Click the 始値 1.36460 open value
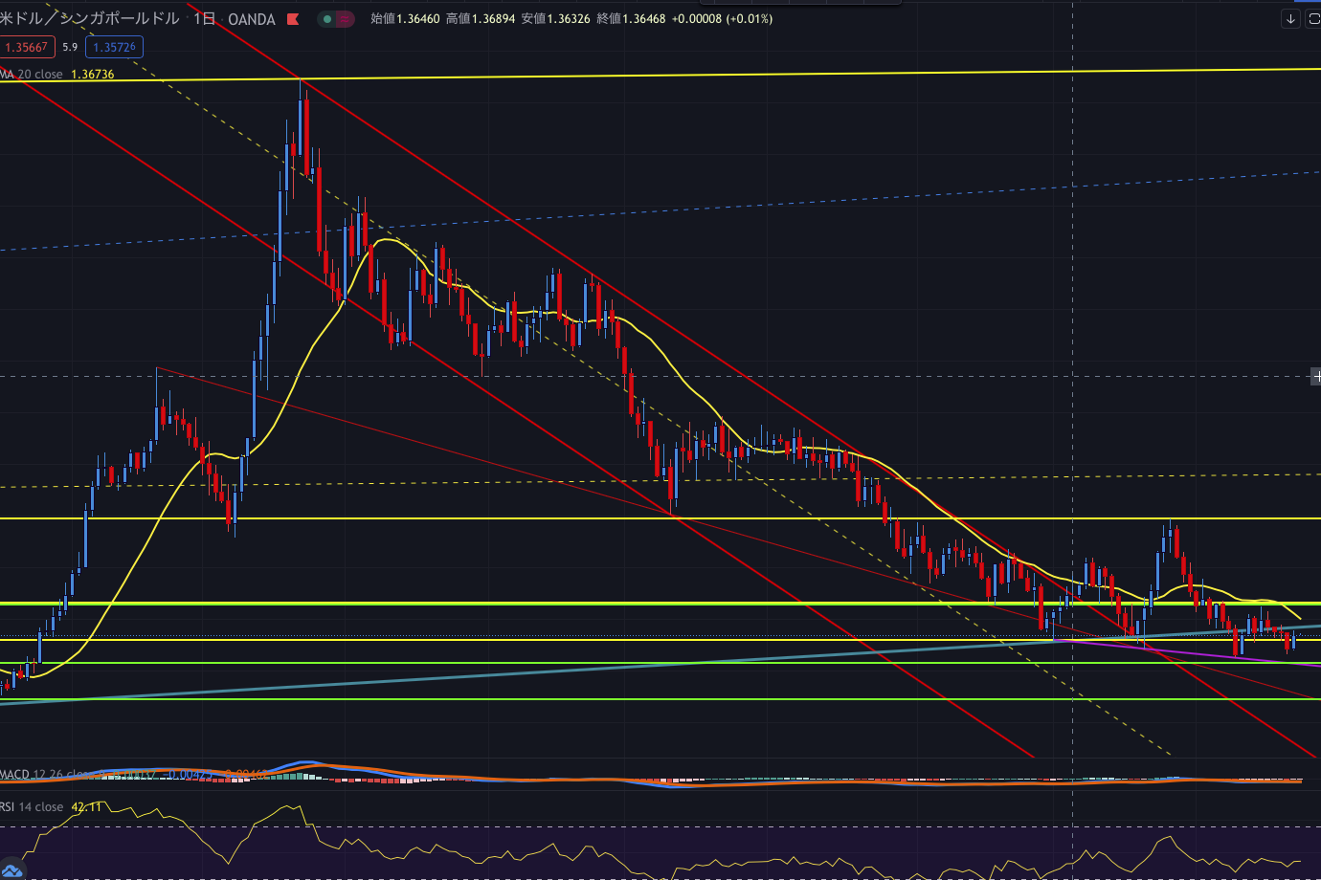Image resolution: width=1321 pixels, height=880 pixels. [x=406, y=19]
